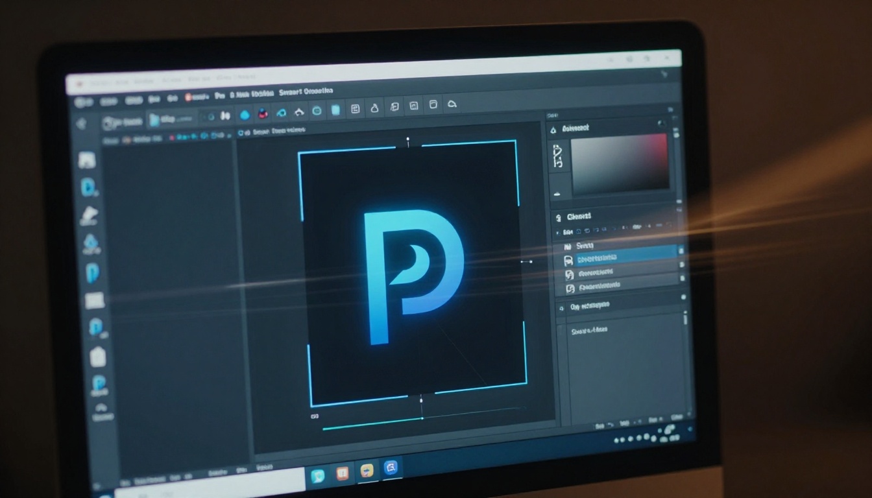Click the topmost white icon in left sidebar
Screen dimensions: 872x498
pos(87,160)
